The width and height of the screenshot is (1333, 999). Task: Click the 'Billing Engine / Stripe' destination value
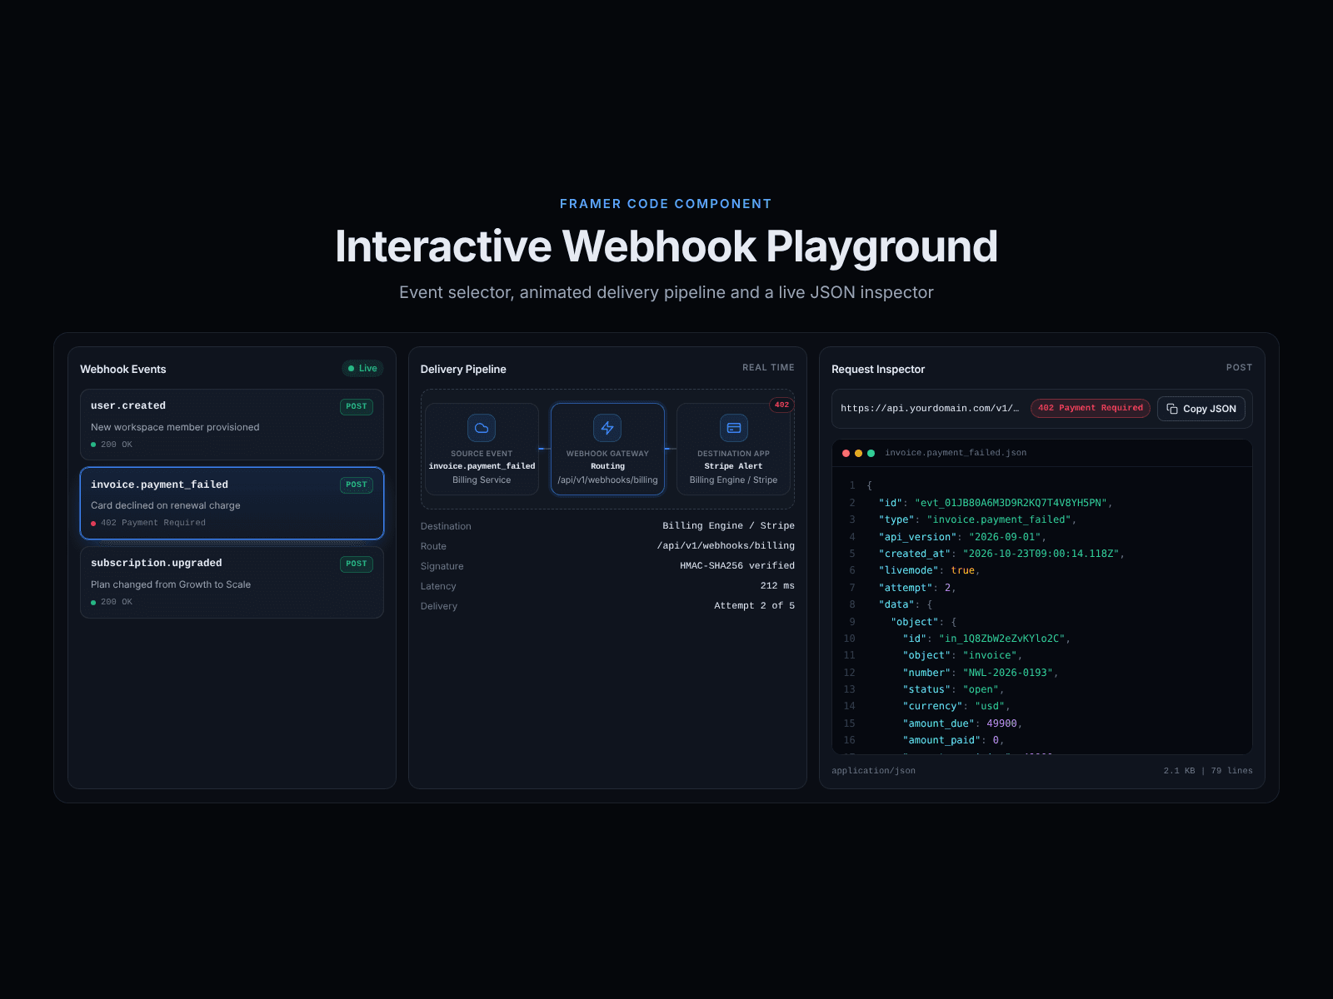(728, 526)
